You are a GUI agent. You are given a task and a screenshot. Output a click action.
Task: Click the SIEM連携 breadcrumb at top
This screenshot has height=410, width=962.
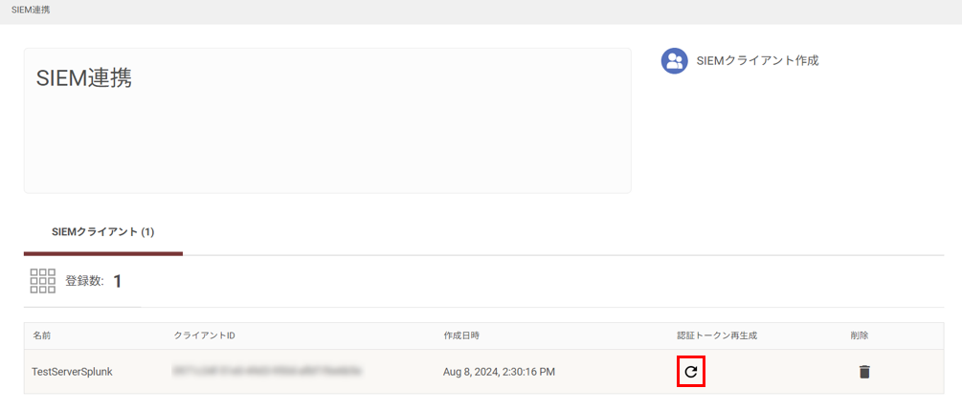tap(31, 11)
